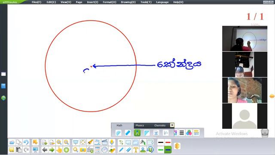Choose the green pen color

(x=161, y=150)
